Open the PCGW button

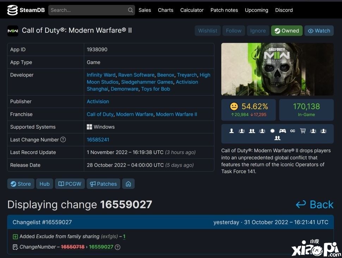(70, 184)
